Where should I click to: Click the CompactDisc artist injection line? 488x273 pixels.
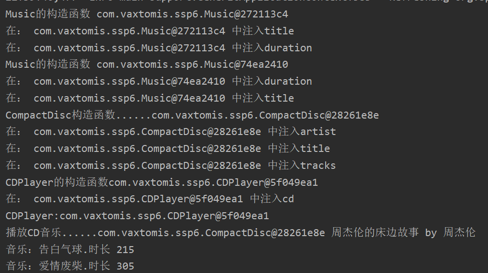pyautogui.click(x=170, y=132)
